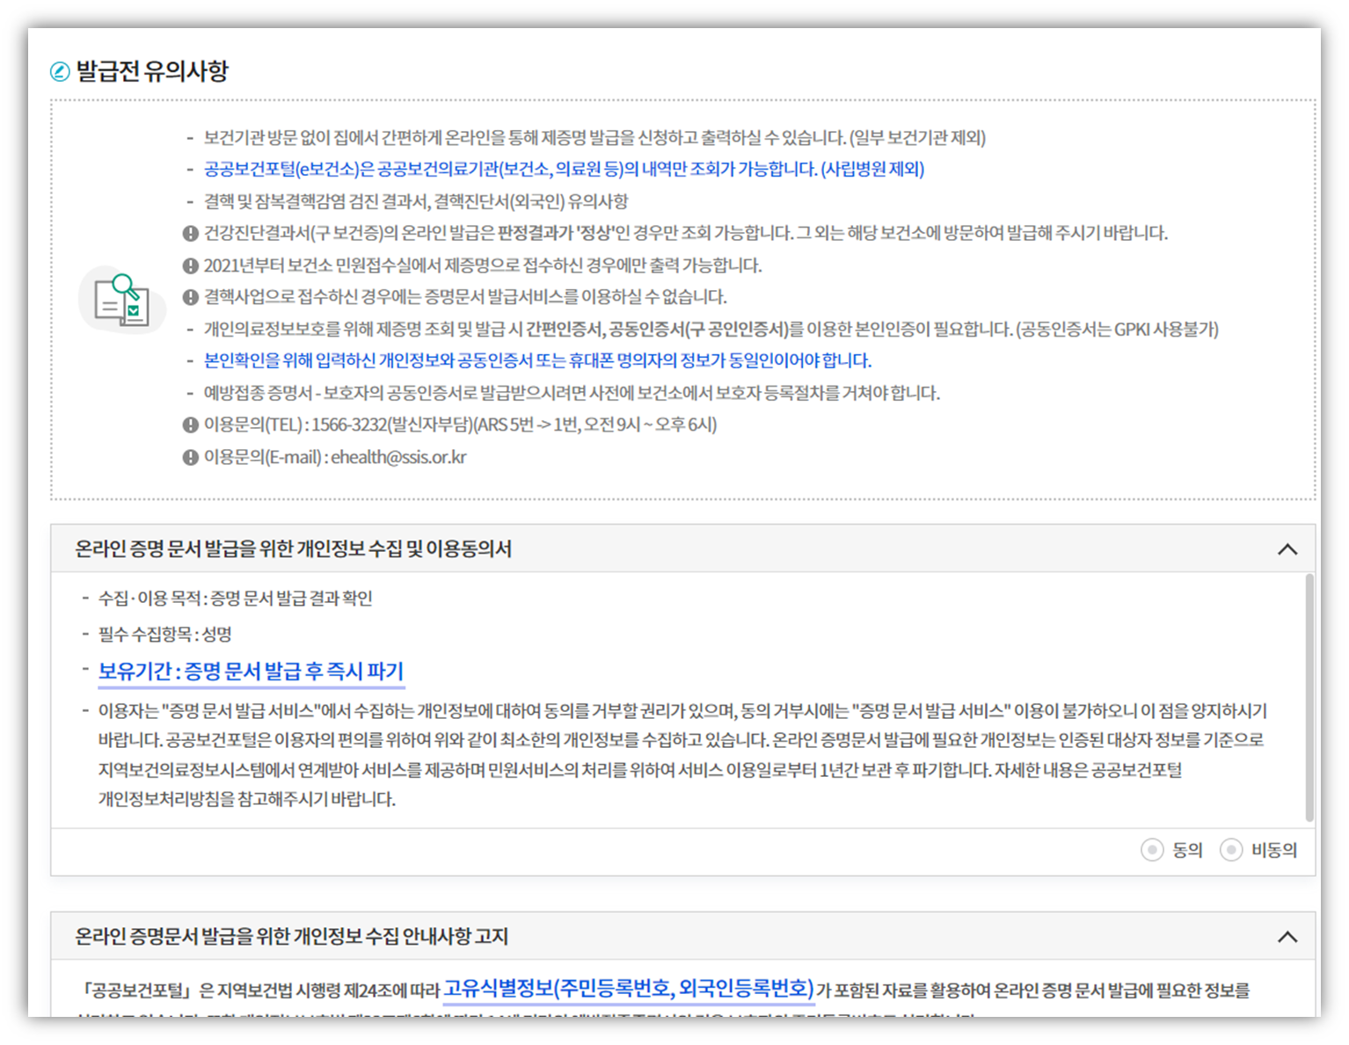Select the 동의 radio button
The height and width of the screenshot is (1045, 1349).
tap(1152, 850)
